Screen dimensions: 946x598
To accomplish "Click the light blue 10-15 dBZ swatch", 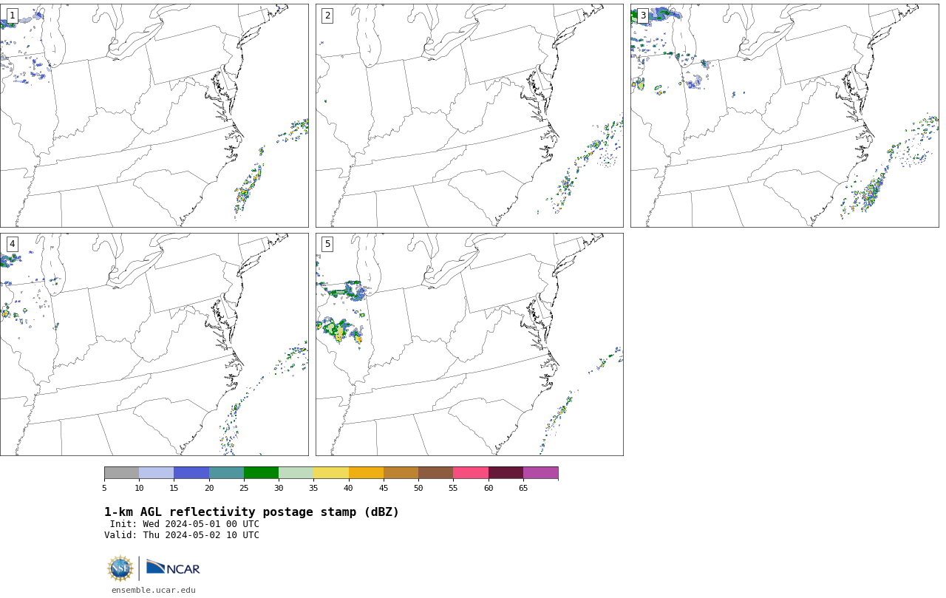I will click(157, 473).
